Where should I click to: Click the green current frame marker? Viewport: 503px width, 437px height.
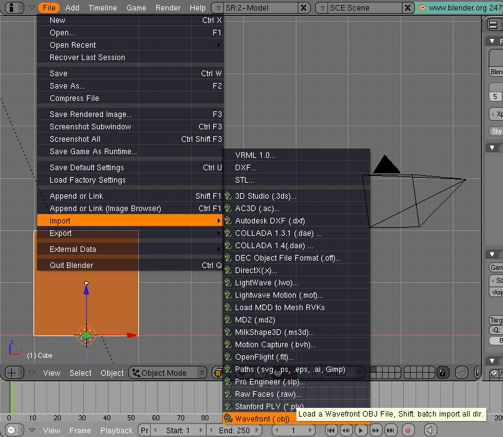click(12, 397)
